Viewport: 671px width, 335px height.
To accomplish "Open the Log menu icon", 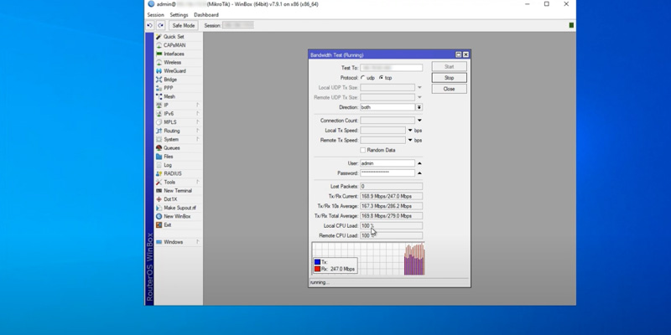I will pyautogui.click(x=159, y=165).
